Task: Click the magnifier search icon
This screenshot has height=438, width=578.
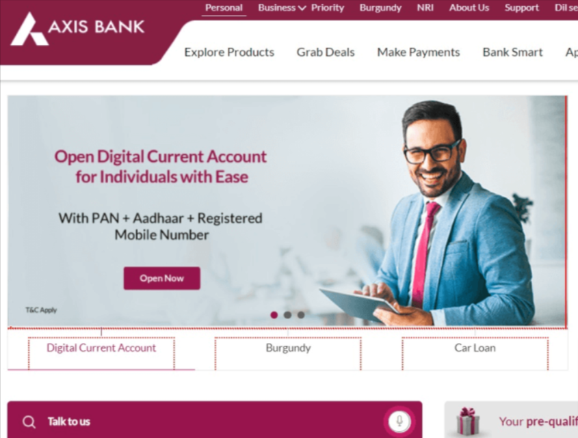Action: pyautogui.click(x=29, y=422)
